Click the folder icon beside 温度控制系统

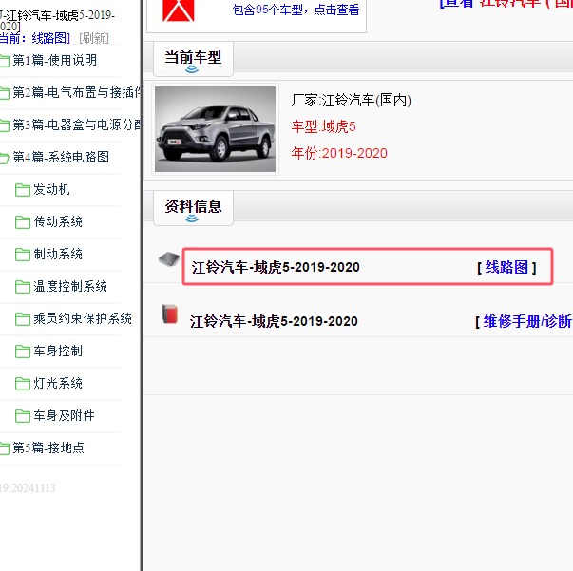pyautogui.click(x=23, y=287)
